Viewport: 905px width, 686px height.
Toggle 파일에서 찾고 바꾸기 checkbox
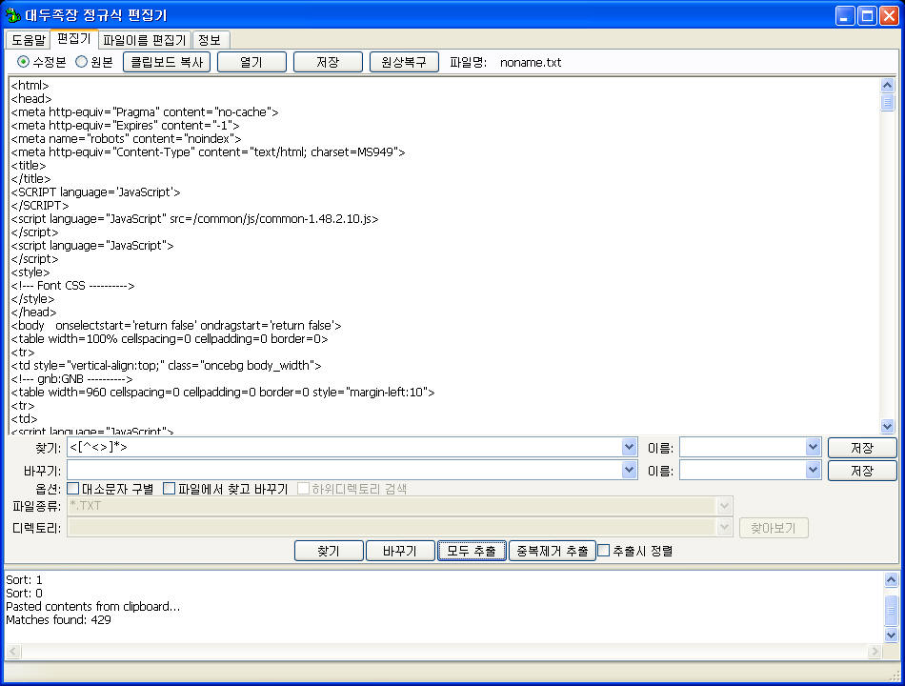pyautogui.click(x=170, y=489)
